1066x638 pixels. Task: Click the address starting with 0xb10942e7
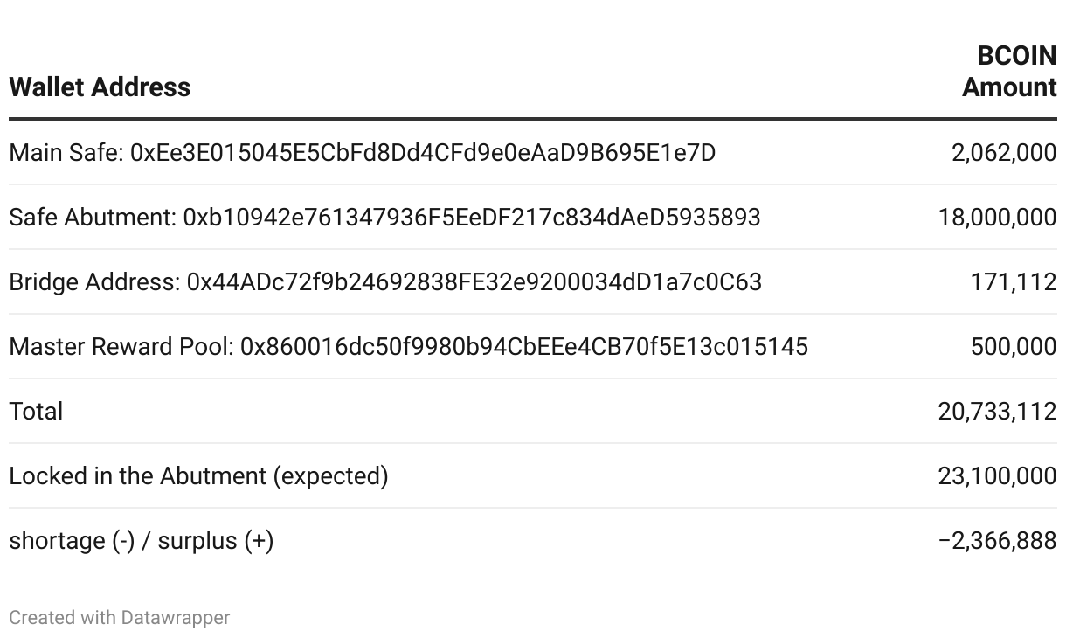click(x=472, y=218)
